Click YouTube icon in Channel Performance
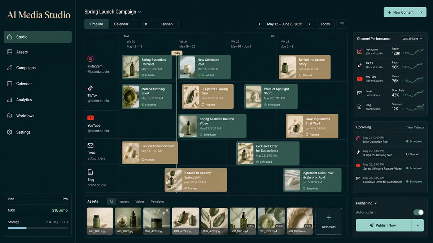 (360, 79)
